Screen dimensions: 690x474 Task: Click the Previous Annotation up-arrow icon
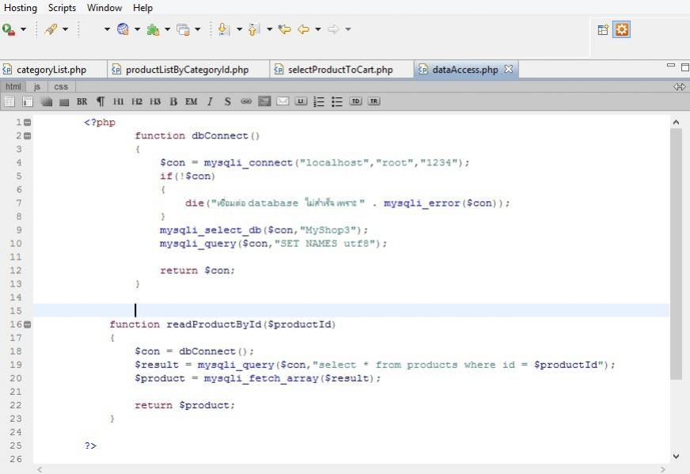tap(254, 29)
